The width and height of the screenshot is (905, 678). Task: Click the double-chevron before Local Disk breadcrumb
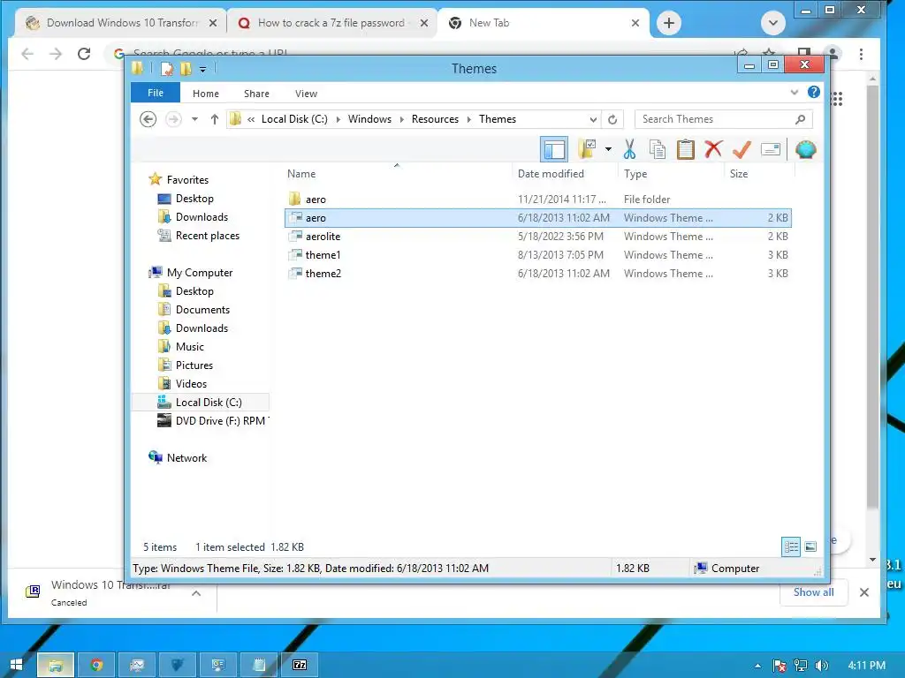point(251,119)
